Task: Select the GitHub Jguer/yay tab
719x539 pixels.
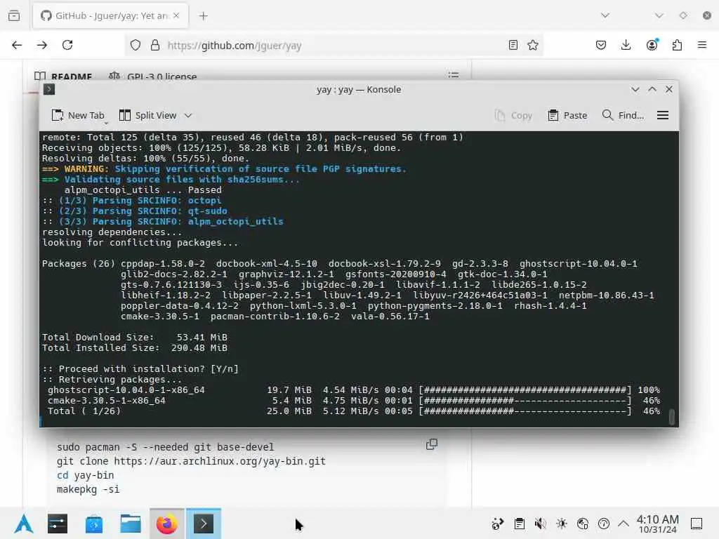Action: pos(110,15)
